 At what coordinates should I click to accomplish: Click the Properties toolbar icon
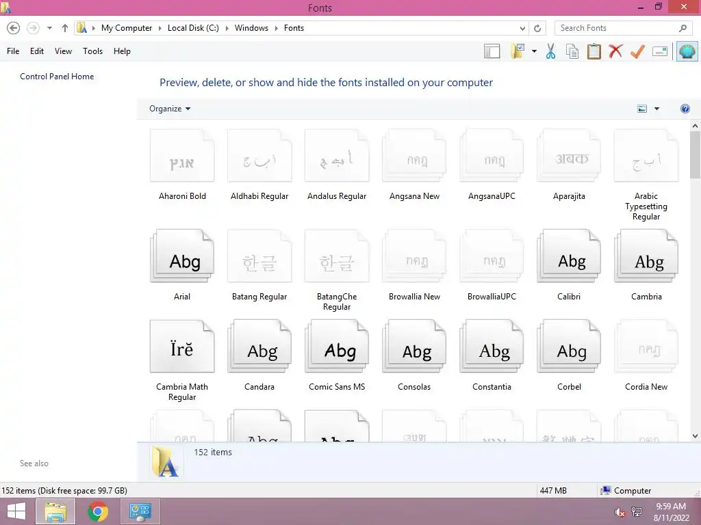(x=660, y=51)
